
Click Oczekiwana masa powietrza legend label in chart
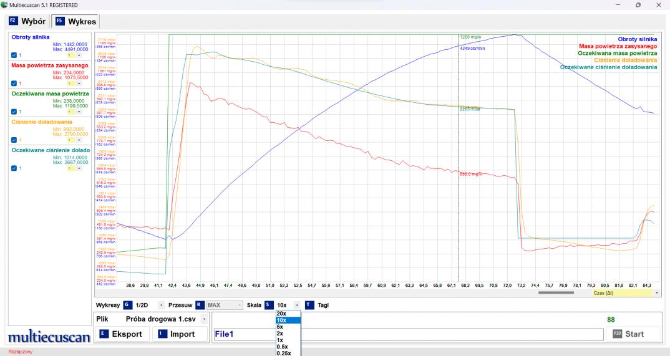[x=618, y=53]
